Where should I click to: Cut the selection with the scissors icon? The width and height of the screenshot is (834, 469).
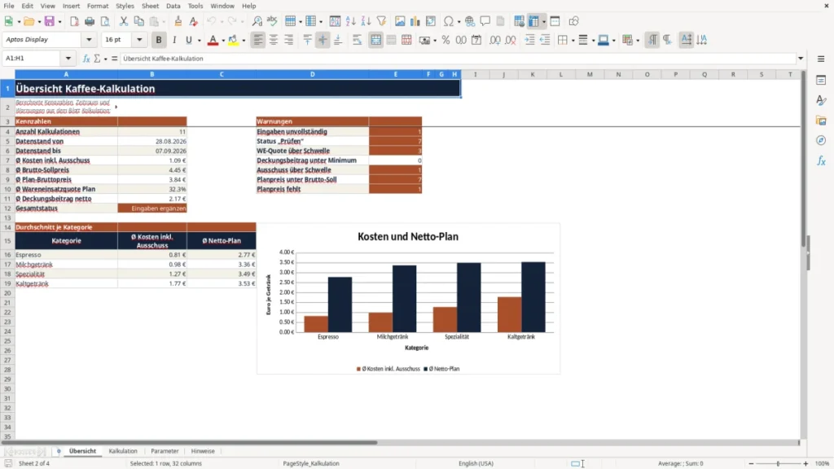[x=124, y=21]
